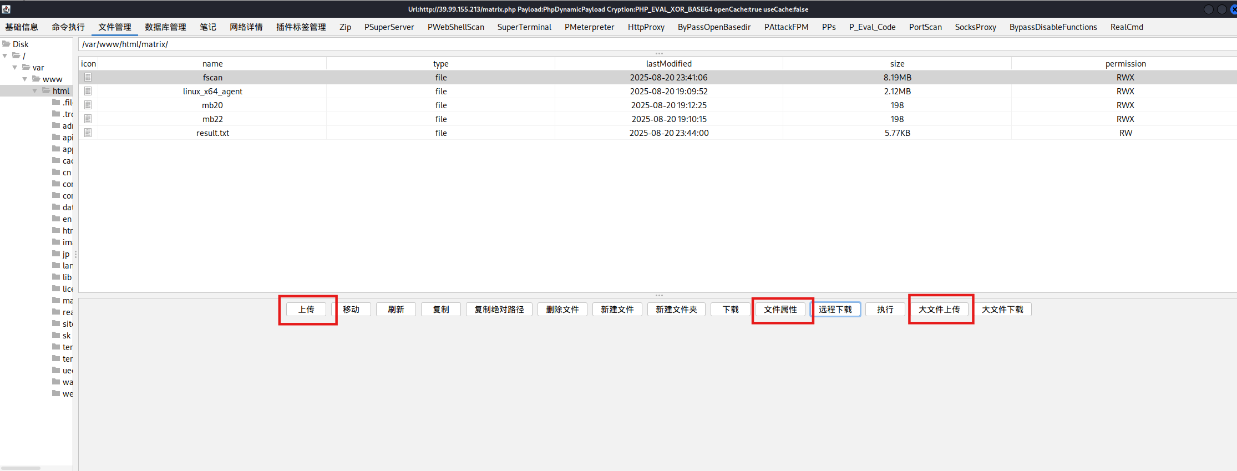Open the RealCmd tab
1237x471 pixels.
[1127, 27]
